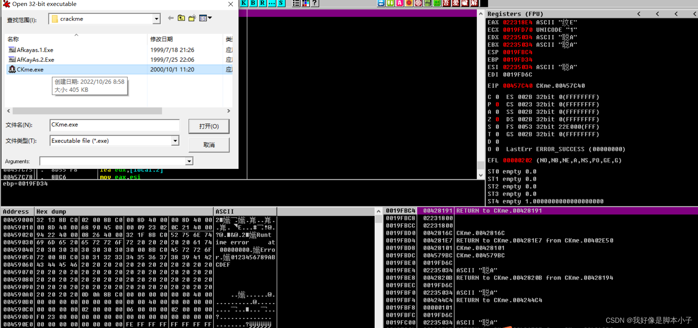Click the red record circle plugin icon

(409, 3)
